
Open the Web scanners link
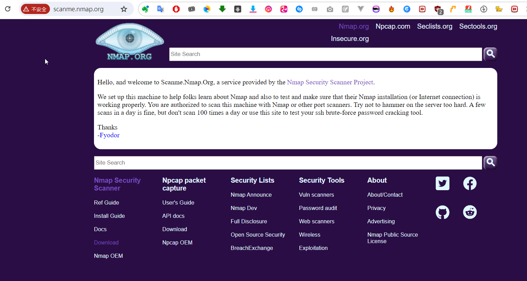point(317,221)
